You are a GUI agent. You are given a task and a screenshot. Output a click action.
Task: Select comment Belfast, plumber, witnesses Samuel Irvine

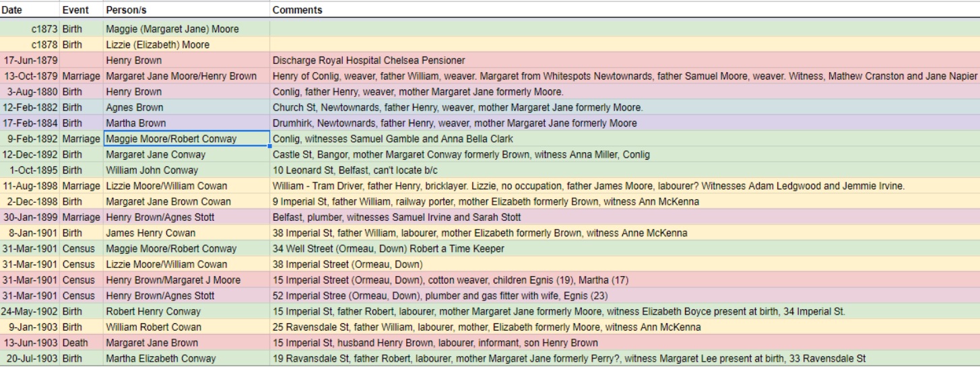click(x=624, y=218)
